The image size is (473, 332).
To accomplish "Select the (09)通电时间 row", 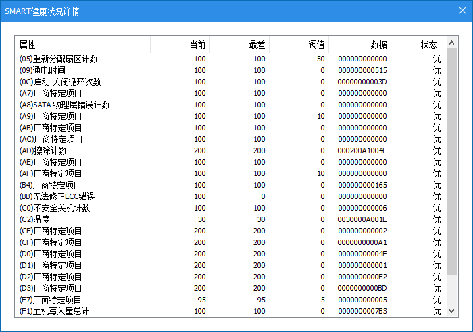I will coord(43,71).
